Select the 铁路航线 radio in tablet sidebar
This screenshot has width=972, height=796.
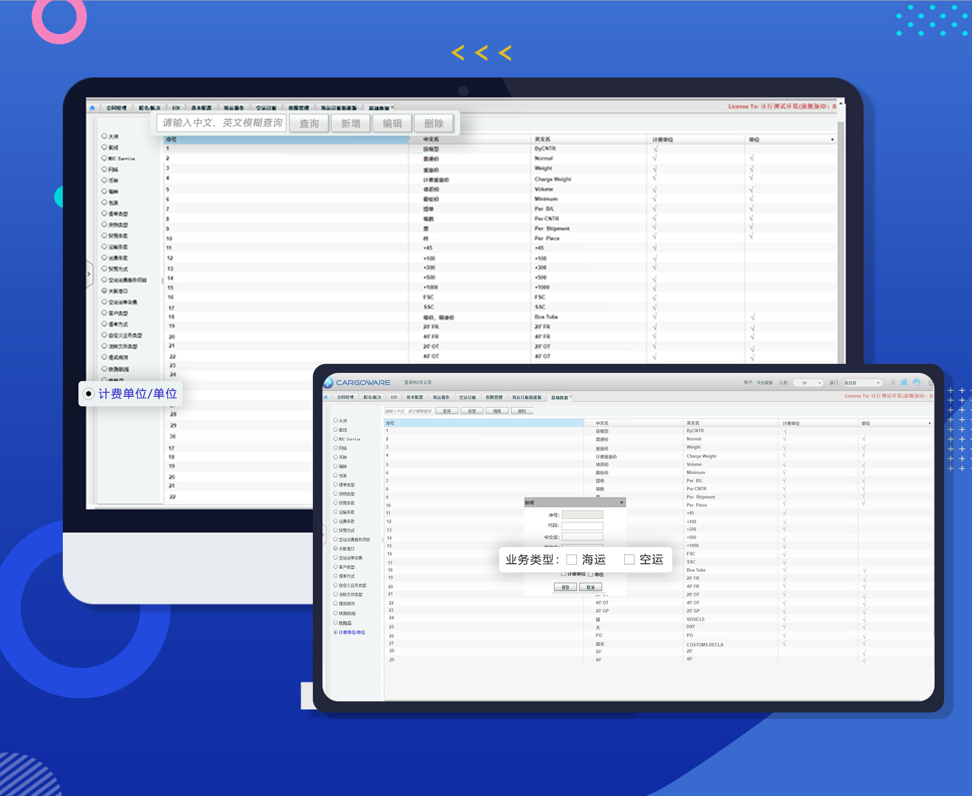tap(335, 613)
